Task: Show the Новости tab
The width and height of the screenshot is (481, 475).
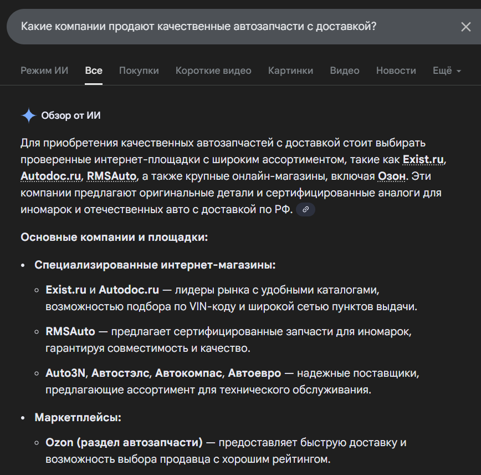Action: coord(396,70)
